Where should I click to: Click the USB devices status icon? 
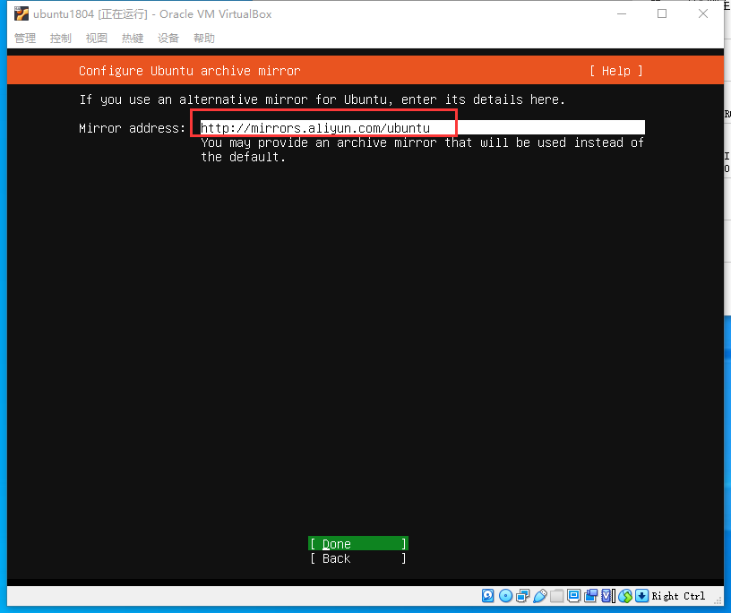(540, 595)
